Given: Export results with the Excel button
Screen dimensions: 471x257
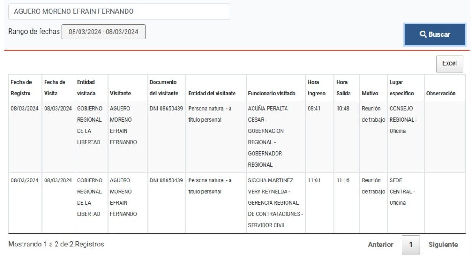Looking at the screenshot, I should pyautogui.click(x=449, y=63).
